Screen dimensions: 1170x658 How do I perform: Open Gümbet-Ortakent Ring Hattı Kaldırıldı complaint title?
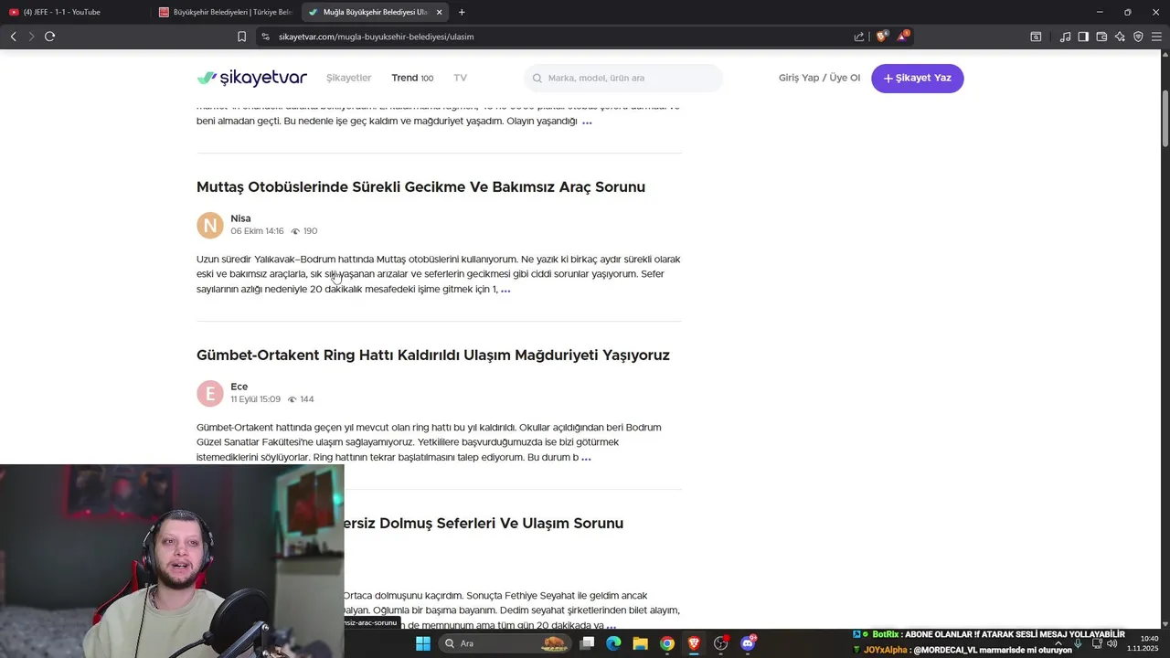433,355
